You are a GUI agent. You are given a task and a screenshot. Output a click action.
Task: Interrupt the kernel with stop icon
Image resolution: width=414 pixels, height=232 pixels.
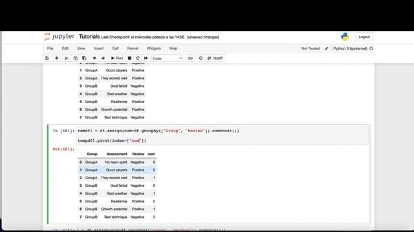129,58
